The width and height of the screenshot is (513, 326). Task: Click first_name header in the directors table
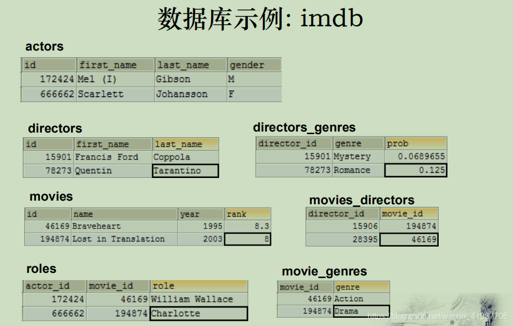point(113,144)
